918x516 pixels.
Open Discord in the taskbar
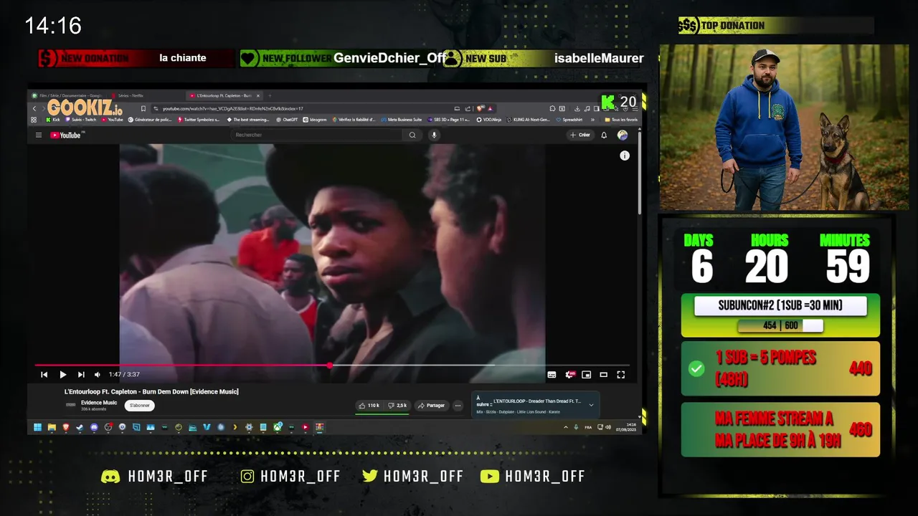point(94,427)
